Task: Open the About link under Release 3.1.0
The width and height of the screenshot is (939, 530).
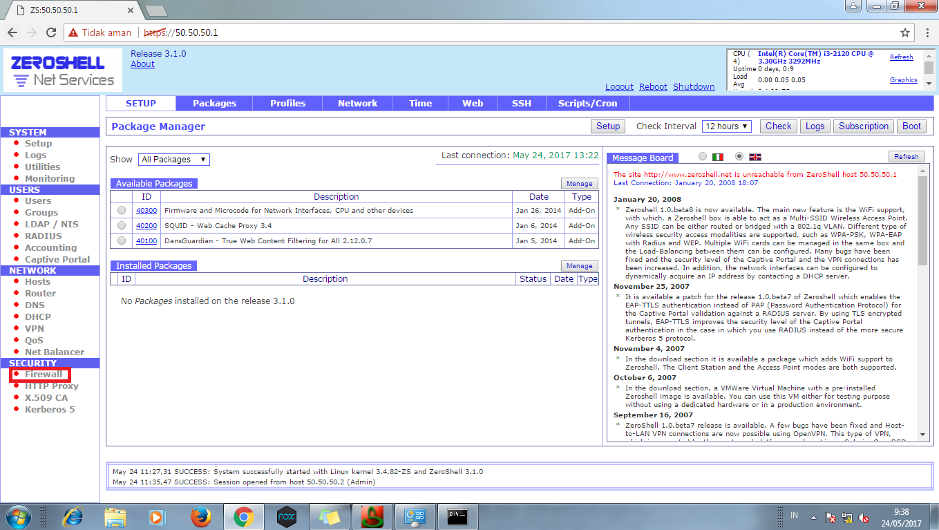Action: point(142,64)
